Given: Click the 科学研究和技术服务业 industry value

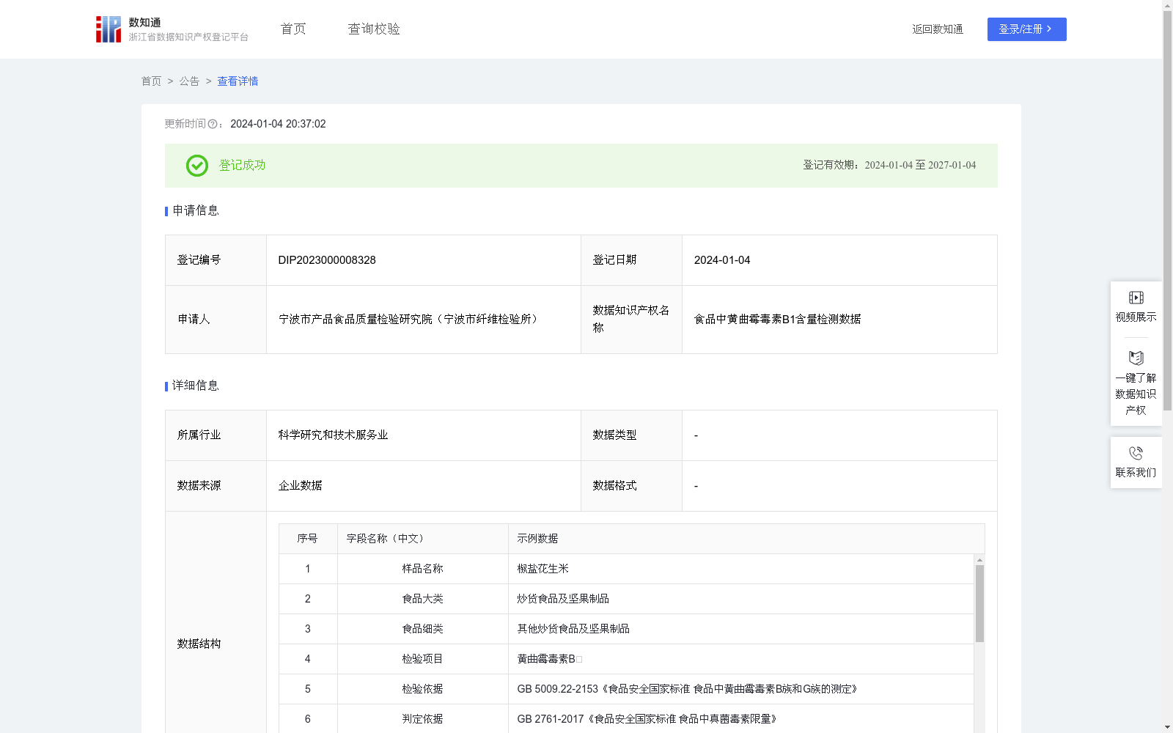Looking at the screenshot, I should pyautogui.click(x=333, y=435).
